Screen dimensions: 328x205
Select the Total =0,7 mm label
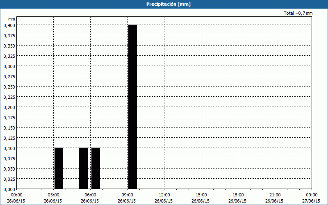298,13
